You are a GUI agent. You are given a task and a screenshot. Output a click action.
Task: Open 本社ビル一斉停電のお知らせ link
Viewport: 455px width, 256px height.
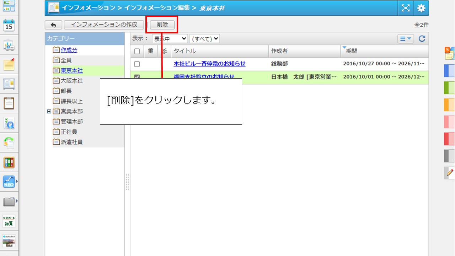pyautogui.click(x=209, y=64)
